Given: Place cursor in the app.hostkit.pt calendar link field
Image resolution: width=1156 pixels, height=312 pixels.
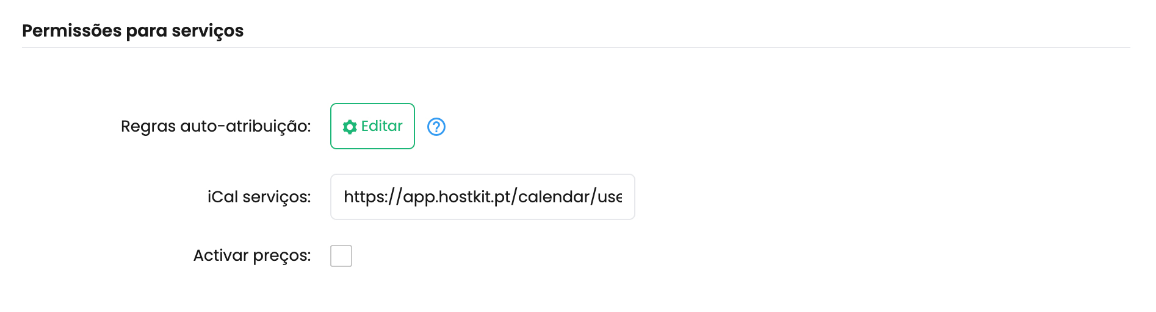Looking at the screenshot, I should coord(483,197).
